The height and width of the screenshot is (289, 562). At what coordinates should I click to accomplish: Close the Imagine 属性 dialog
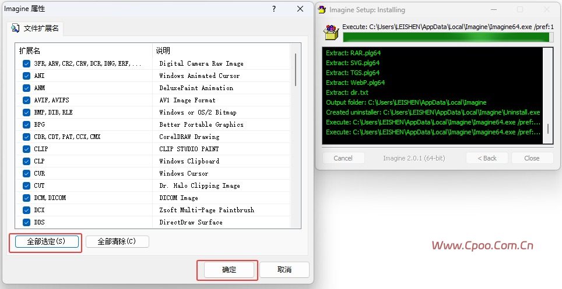300,9
